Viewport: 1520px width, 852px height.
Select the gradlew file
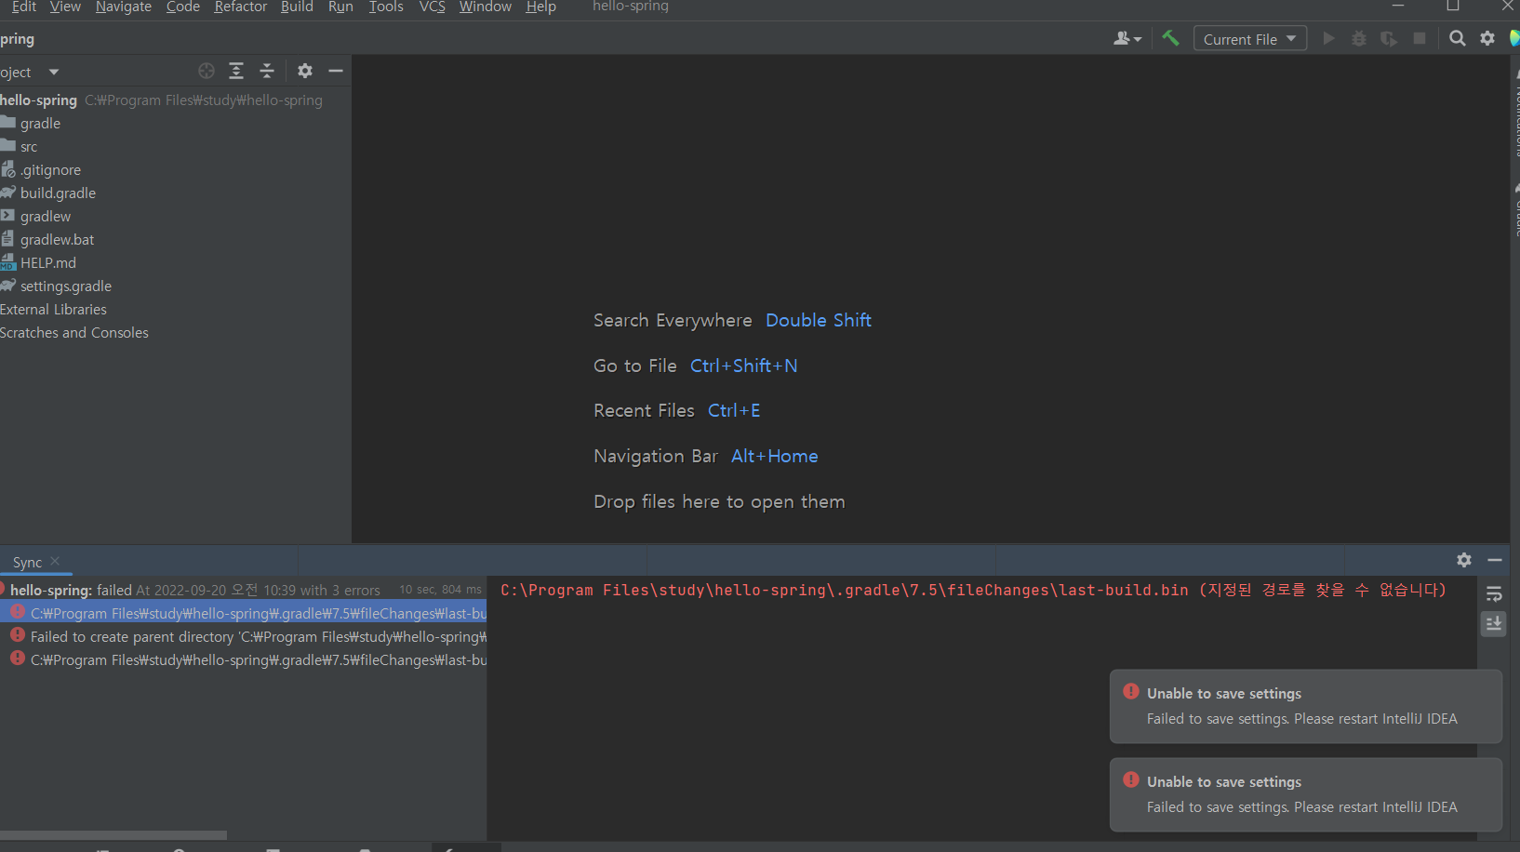[x=176, y=216]
